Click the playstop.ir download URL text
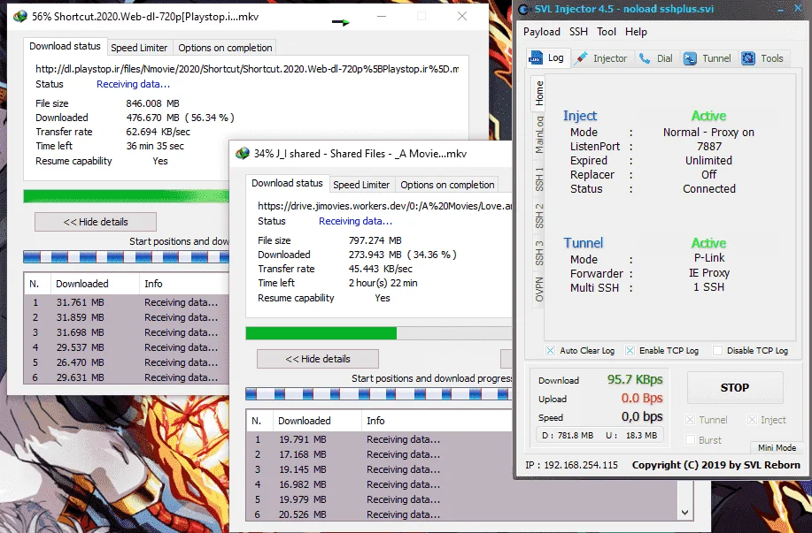Viewport: 812px width, 533px height. pos(246,69)
